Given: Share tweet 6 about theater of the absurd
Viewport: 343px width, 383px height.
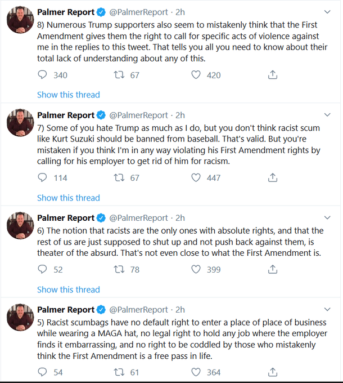Looking at the screenshot, I should pyautogui.click(x=272, y=270).
